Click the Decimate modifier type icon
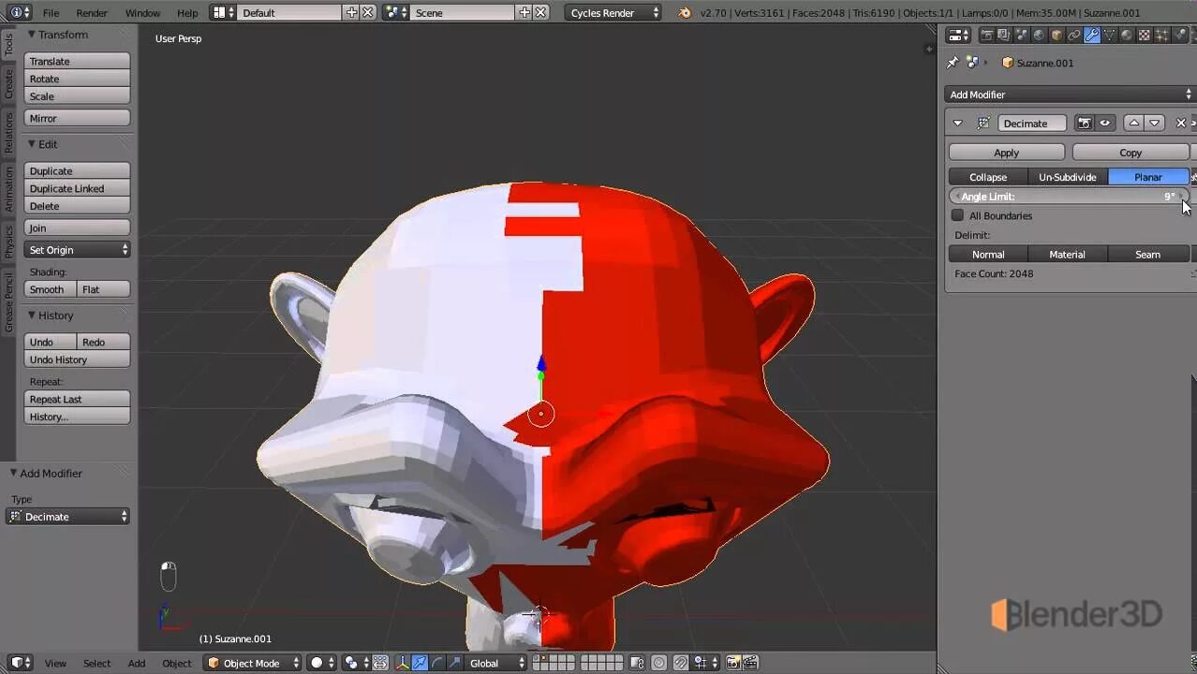Image resolution: width=1197 pixels, height=674 pixels. pos(983,123)
